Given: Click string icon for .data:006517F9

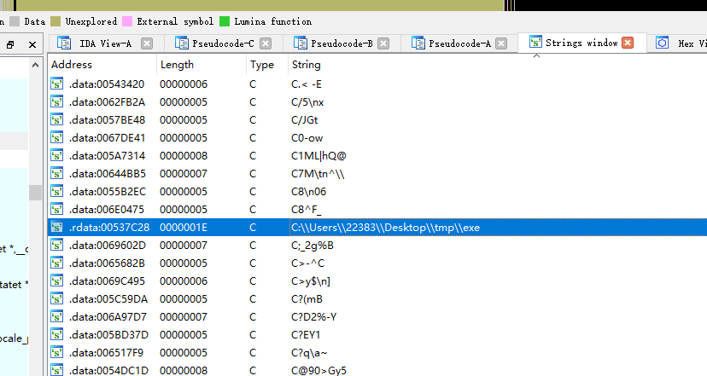Looking at the screenshot, I should click(x=57, y=353).
